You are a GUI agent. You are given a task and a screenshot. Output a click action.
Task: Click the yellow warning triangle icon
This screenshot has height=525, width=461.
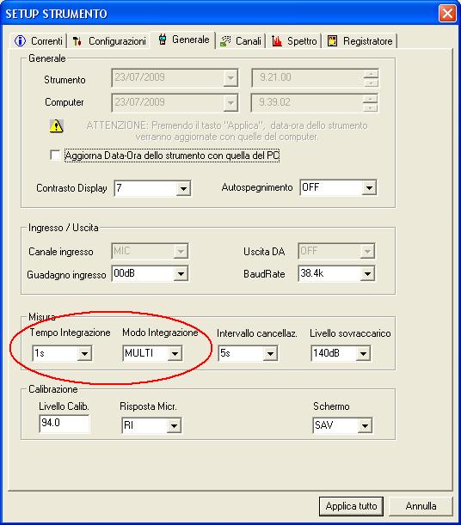tap(56, 126)
